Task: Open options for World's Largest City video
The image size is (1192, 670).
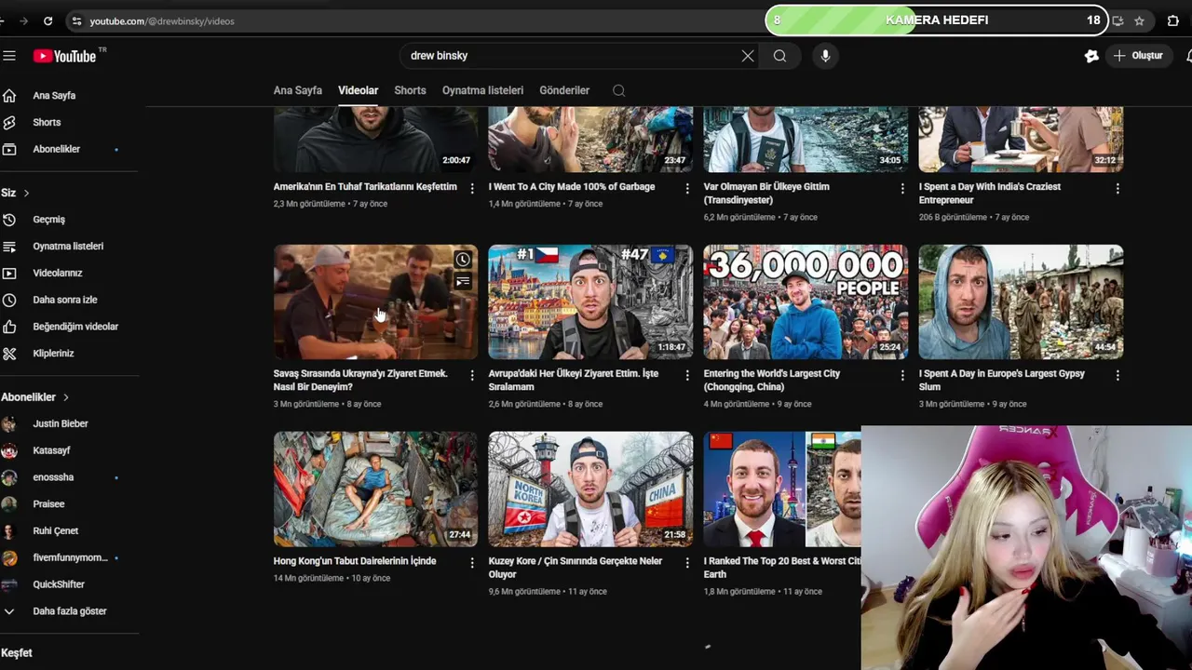Action: click(x=902, y=376)
